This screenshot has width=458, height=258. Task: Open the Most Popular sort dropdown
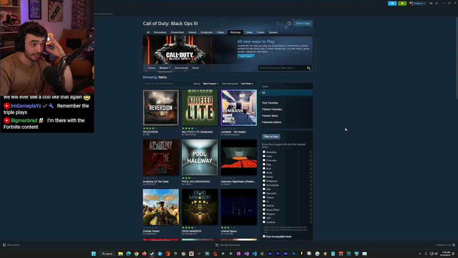click(x=210, y=83)
